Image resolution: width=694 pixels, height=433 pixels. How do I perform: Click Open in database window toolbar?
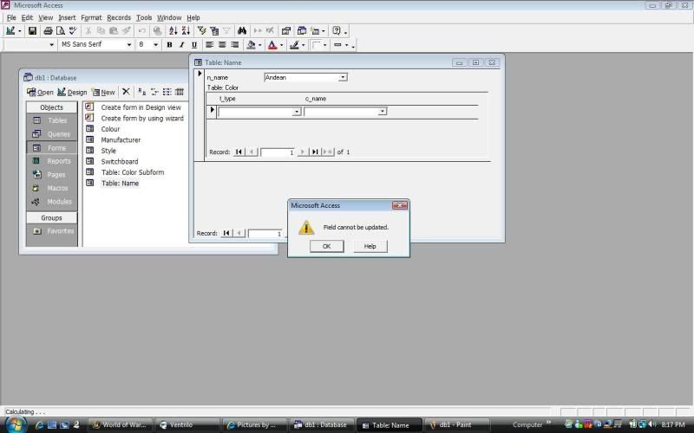(40, 92)
